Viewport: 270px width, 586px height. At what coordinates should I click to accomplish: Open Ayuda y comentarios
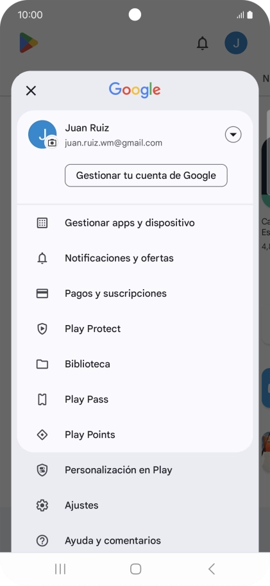coord(135,540)
